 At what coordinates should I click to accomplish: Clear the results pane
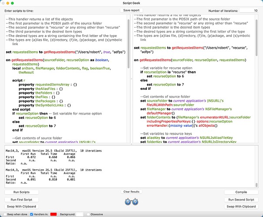click(131, 191)
